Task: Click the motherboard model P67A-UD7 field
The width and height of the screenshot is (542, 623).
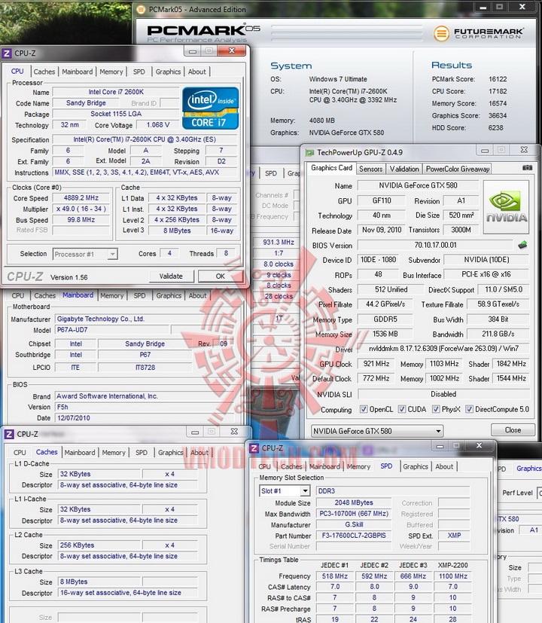Action: (112, 330)
